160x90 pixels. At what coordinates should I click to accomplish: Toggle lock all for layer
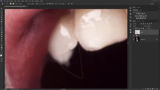(143, 28)
